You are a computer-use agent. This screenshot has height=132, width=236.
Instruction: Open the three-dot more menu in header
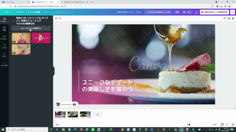[233, 12]
